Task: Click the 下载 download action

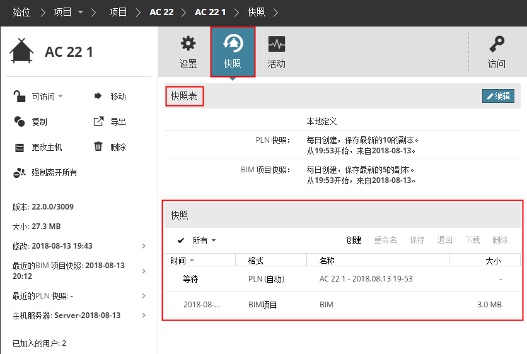Action: [x=472, y=240]
